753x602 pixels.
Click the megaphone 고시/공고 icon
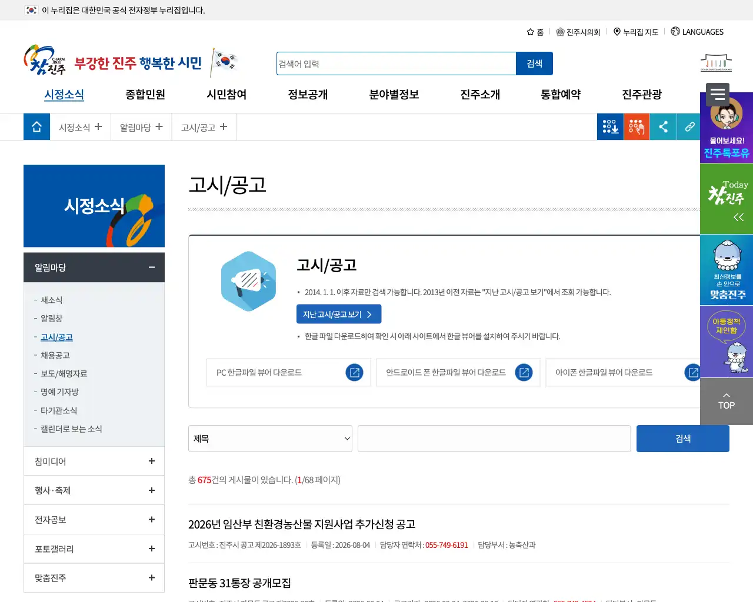coord(248,281)
